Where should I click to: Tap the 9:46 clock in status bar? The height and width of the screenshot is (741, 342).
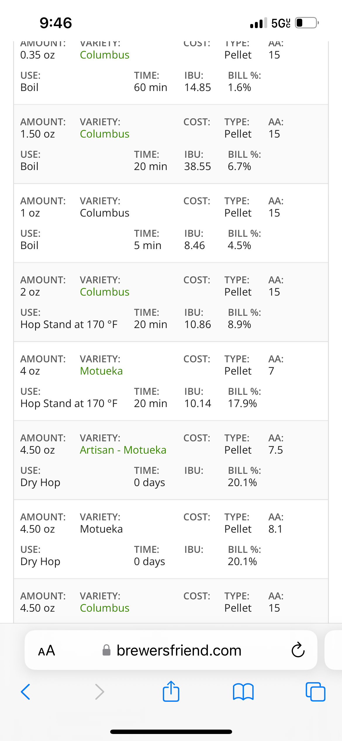click(x=56, y=23)
